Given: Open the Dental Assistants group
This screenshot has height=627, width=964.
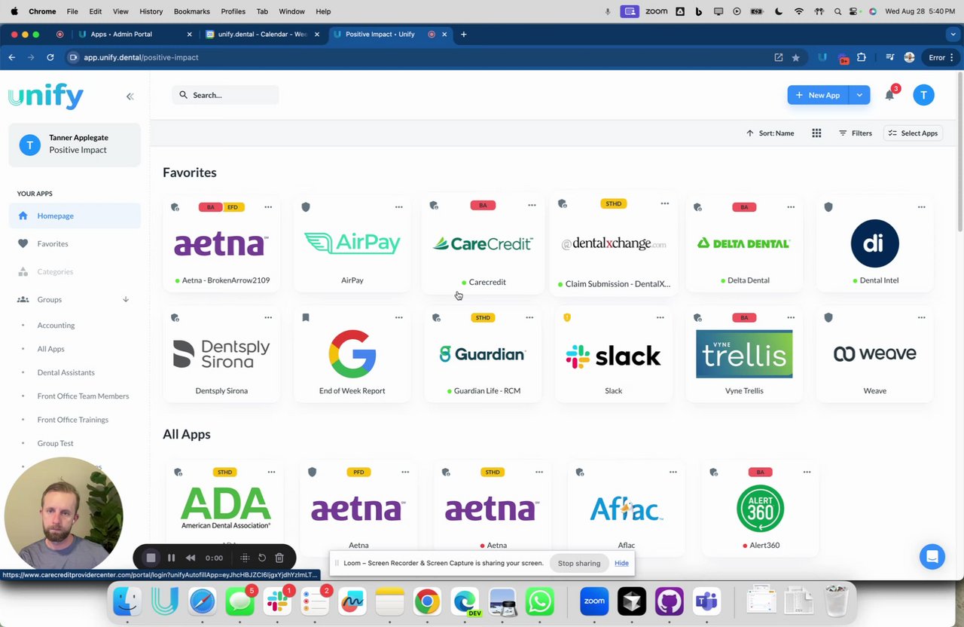Looking at the screenshot, I should click(x=66, y=372).
